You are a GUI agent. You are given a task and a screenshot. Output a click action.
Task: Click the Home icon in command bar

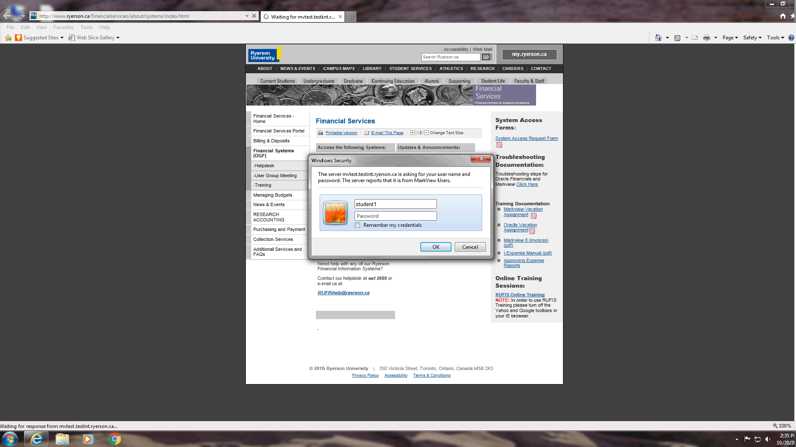click(x=658, y=38)
